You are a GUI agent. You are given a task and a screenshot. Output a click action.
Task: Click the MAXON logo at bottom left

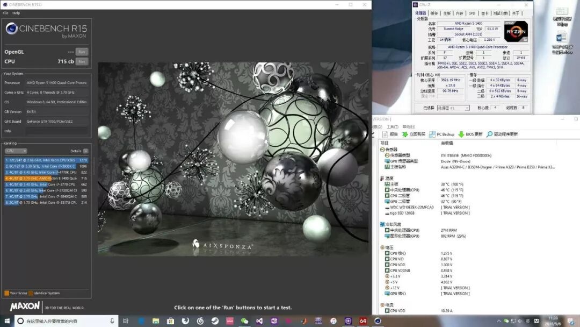point(25,306)
